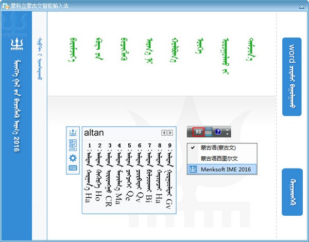Open IME settings via the gear icon
The image size is (309, 242).
point(73,158)
